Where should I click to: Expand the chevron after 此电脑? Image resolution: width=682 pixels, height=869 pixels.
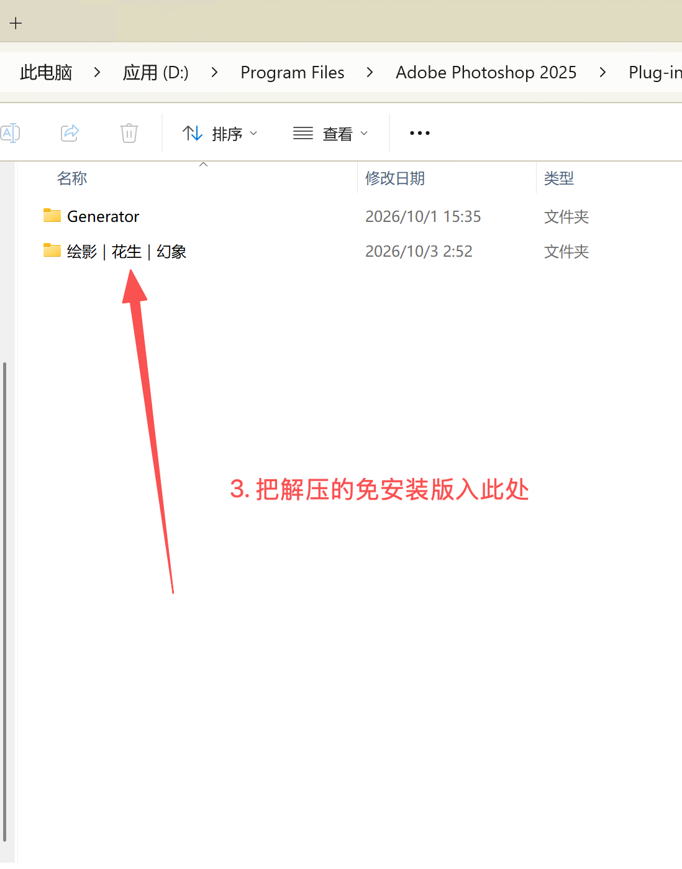pyautogui.click(x=97, y=73)
